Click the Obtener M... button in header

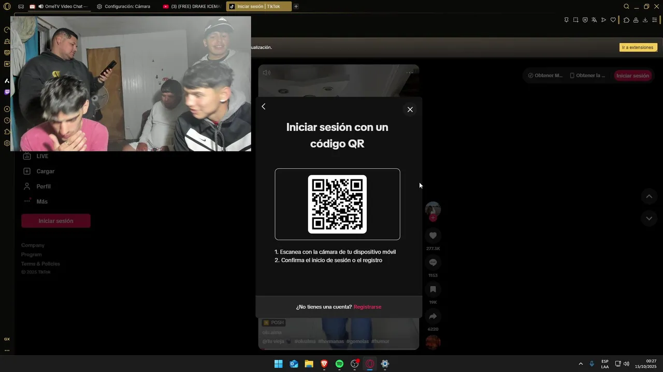point(544,75)
